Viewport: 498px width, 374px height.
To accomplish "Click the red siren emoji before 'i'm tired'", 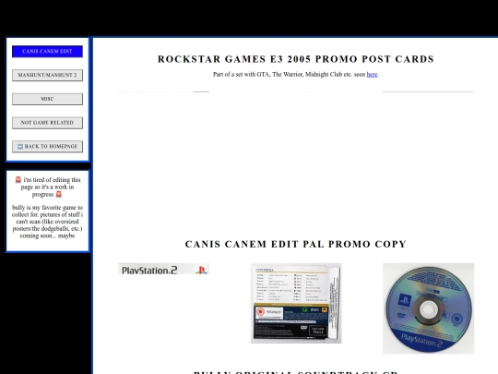I will tap(18, 180).
